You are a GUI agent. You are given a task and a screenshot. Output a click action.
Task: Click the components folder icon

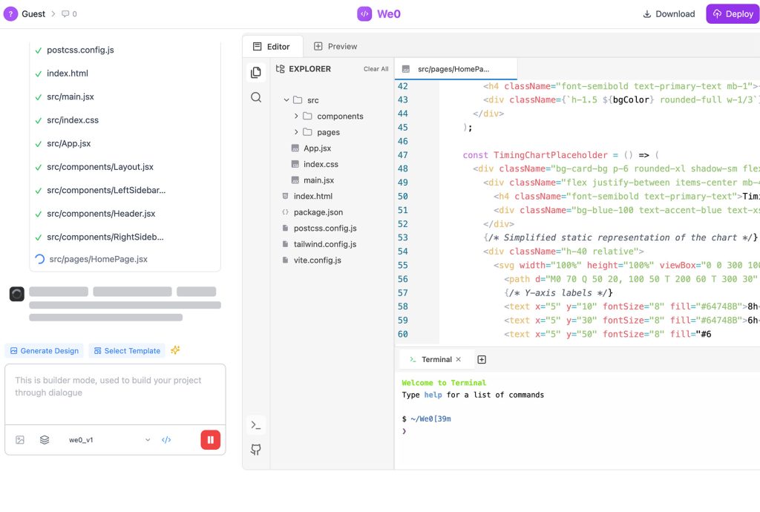point(307,116)
